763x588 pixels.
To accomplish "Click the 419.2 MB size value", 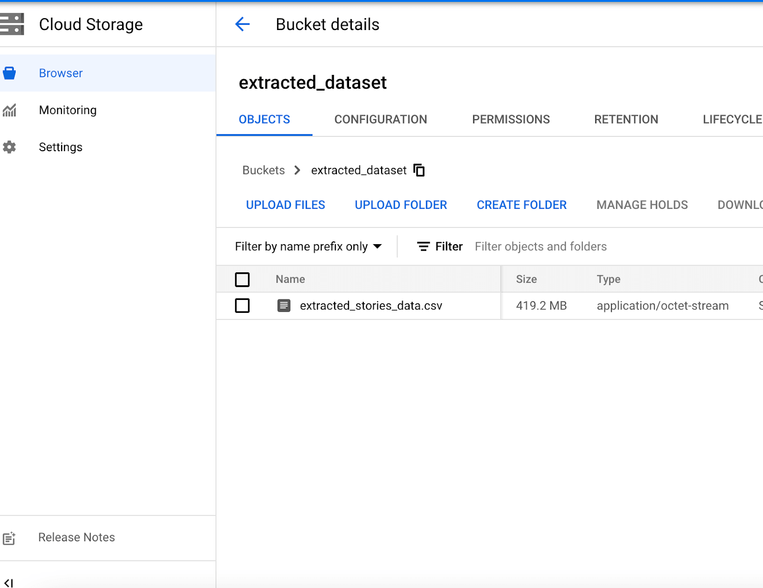I will point(541,306).
